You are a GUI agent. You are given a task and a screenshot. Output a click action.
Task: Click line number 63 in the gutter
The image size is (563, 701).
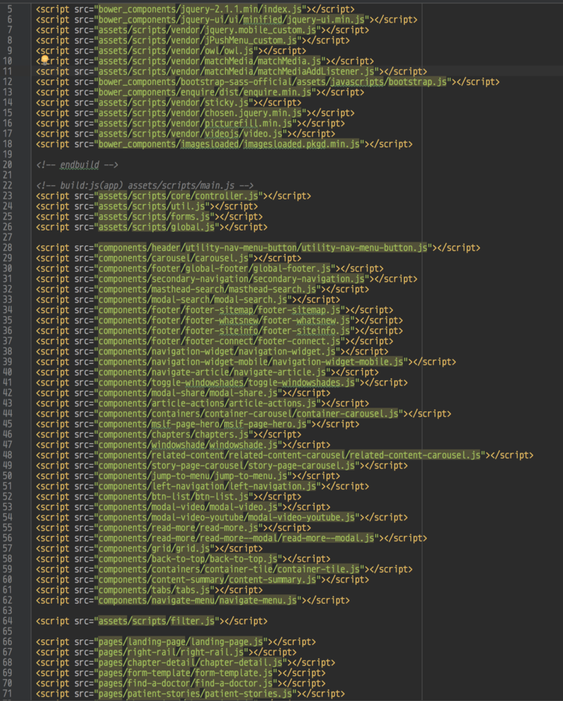(7, 611)
